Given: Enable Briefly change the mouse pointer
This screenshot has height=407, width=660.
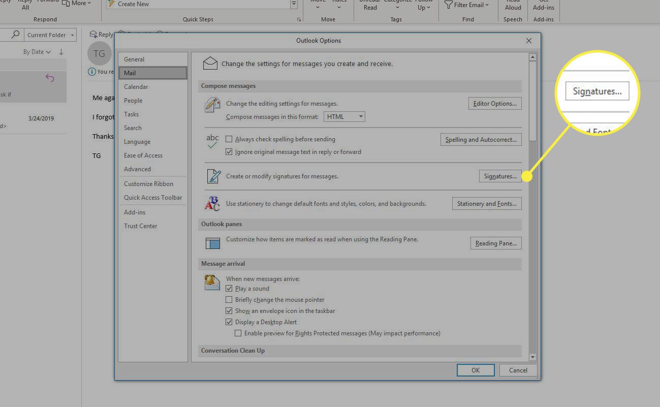Looking at the screenshot, I should tap(229, 300).
